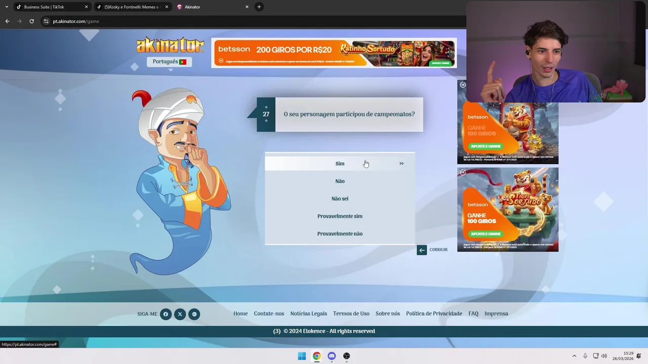Open the Windows Start menu
The width and height of the screenshot is (648, 364).
pos(302,356)
